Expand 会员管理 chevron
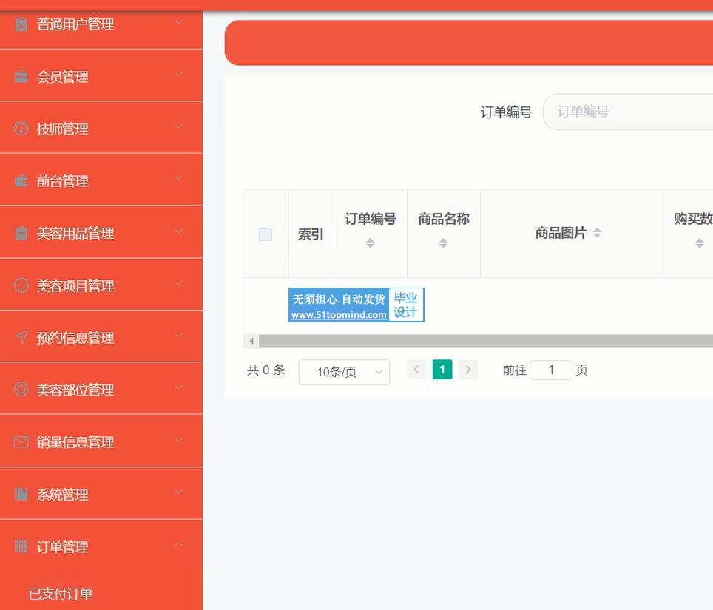The image size is (713, 610). 179,74
